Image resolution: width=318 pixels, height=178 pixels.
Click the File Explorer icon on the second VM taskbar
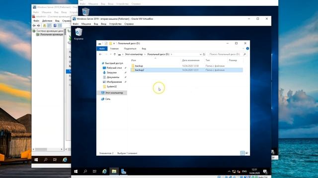114,172
